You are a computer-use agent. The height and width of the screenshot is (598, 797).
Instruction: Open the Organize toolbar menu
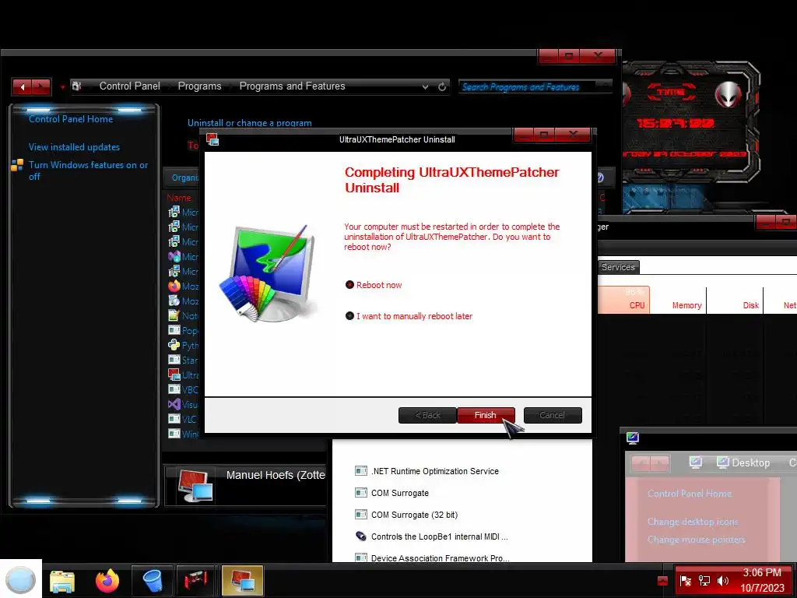(x=185, y=178)
